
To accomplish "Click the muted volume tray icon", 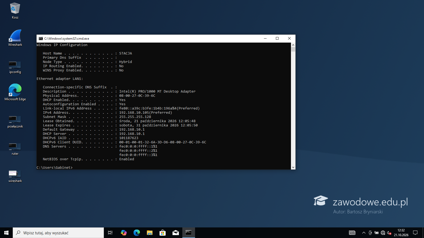I will 389,233.
